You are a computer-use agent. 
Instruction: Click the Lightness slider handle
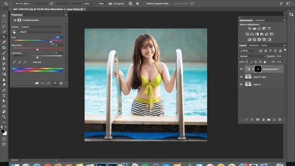[37, 57]
